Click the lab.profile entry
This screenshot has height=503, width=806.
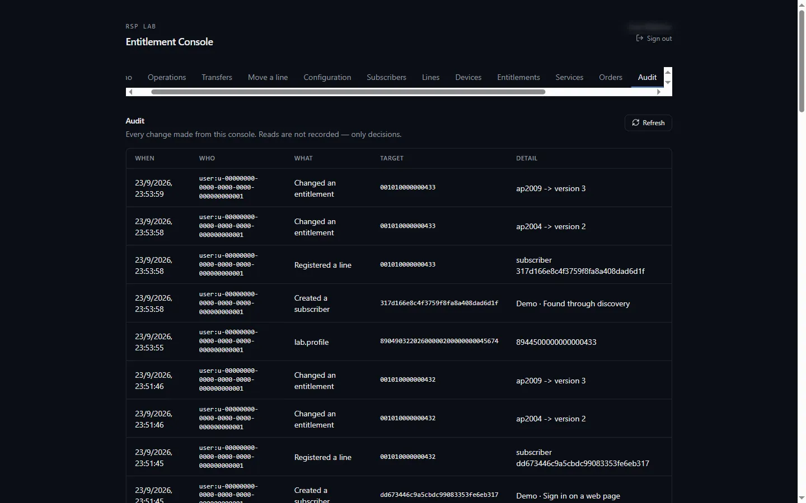tap(311, 342)
